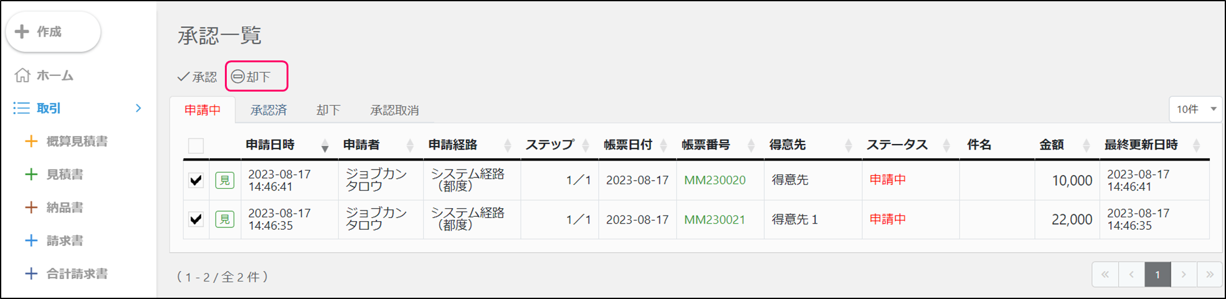
Task: Click the plus icon beside 概算見積書
Action: click(x=31, y=141)
